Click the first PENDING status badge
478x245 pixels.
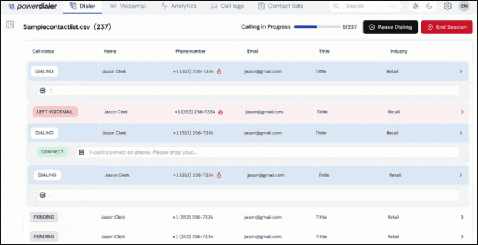[x=44, y=217]
